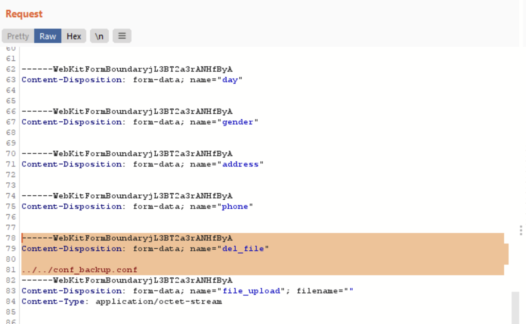The image size is (526, 324).
Task: Click Content-Disposition header on line 63
Action: (x=72, y=80)
